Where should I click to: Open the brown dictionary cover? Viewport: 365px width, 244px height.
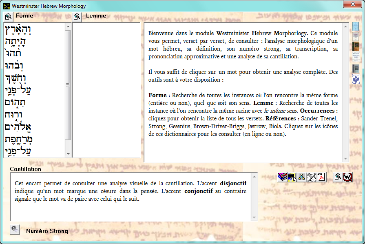356,47
